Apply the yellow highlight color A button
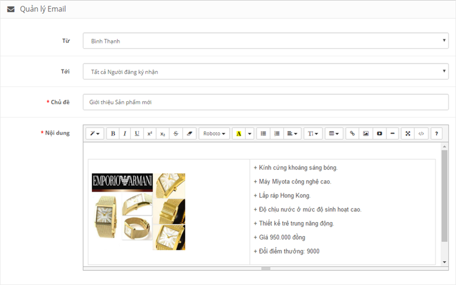The height and width of the screenshot is (285, 456). tap(239, 133)
